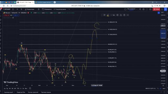This screenshot has width=168, height=94.
Task: Click the blue publish button
Action: point(165,9)
